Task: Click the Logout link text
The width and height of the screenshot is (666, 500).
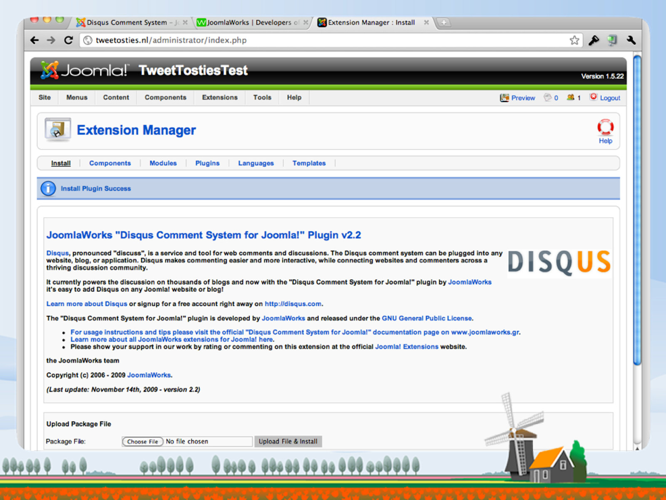Action: coord(610,98)
